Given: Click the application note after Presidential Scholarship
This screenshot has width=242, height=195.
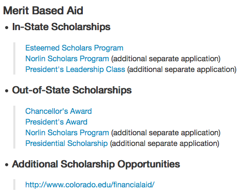Looking at the screenshot, I should [165, 143].
